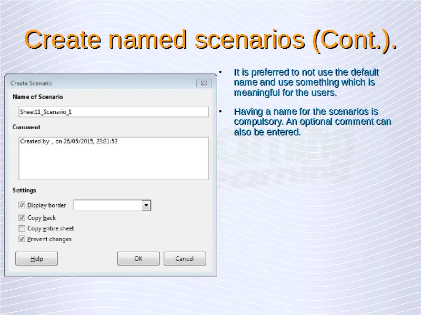421x315 pixels.
Task: Expand the border color dropdown arrow
Action: coord(147,205)
